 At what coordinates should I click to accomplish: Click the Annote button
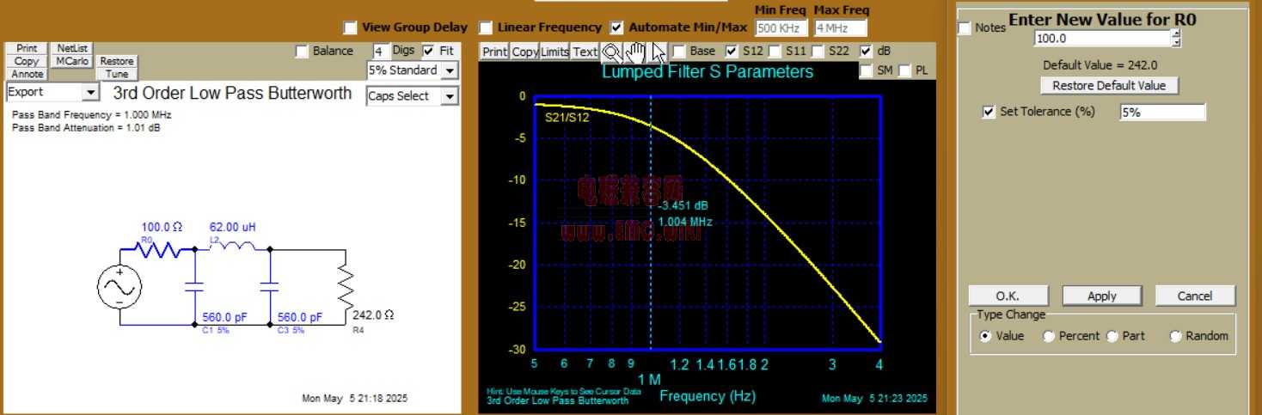27,74
